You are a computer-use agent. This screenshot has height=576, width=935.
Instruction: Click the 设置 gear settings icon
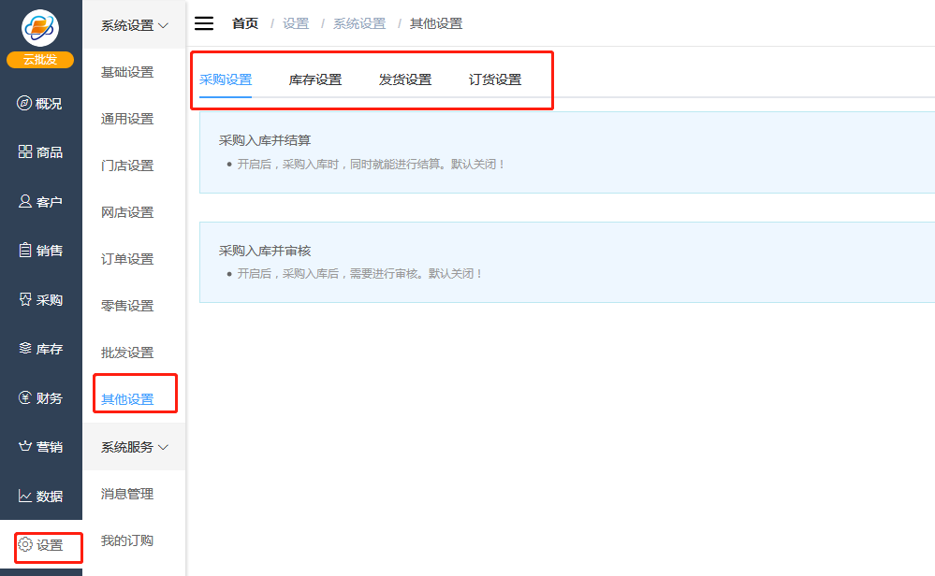26,544
